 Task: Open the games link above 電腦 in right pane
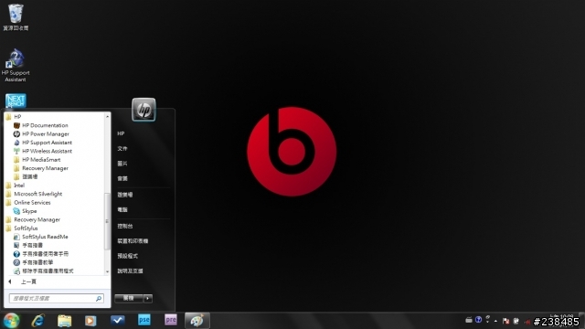(x=124, y=195)
